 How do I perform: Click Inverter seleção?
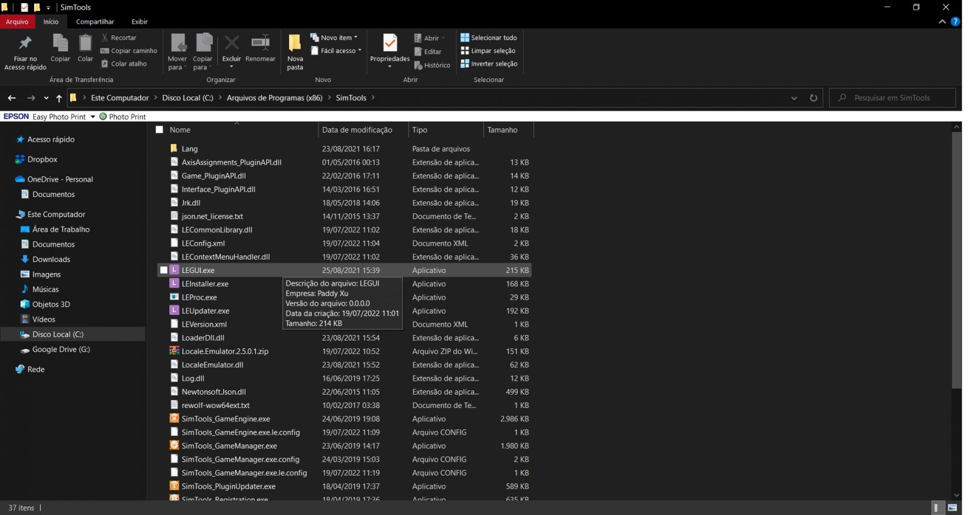[x=489, y=64]
